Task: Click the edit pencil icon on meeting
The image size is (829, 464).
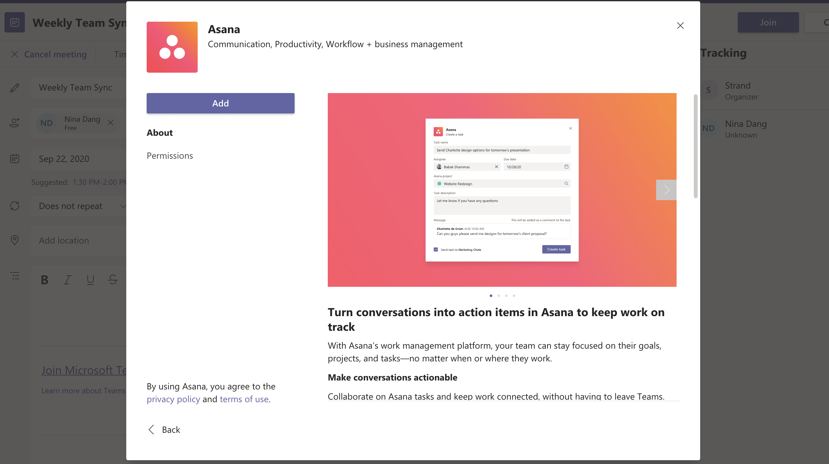Action: coord(15,88)
